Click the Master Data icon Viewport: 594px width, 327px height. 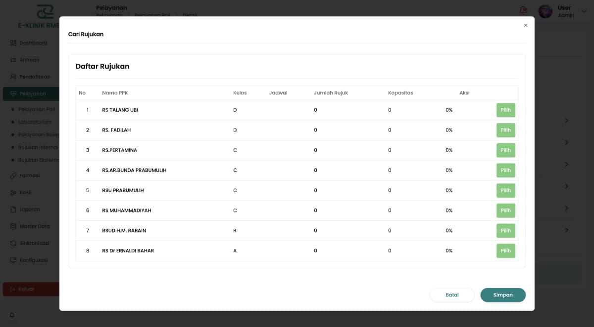tap(13, 226)
